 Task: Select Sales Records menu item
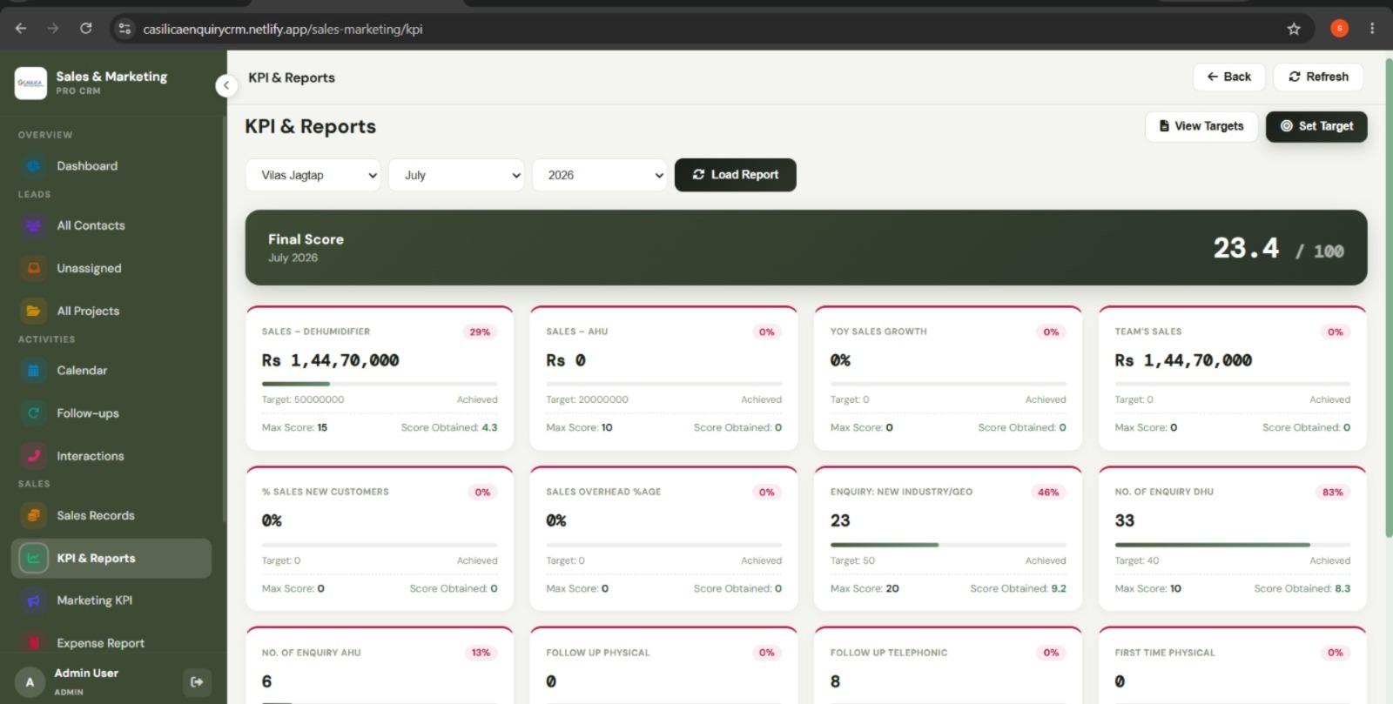point(111,515)
